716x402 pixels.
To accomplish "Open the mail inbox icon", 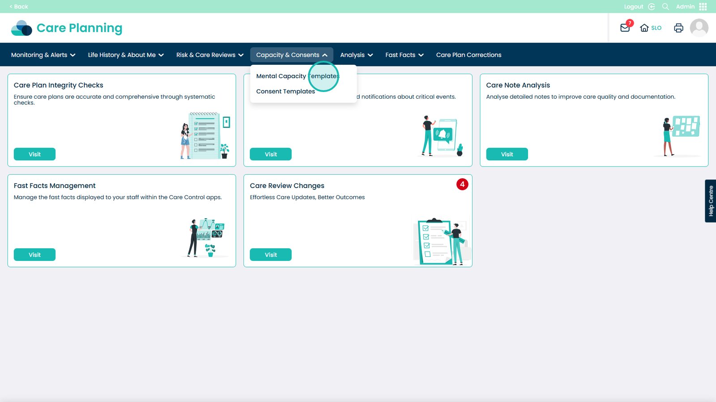I will pos(625,28).
